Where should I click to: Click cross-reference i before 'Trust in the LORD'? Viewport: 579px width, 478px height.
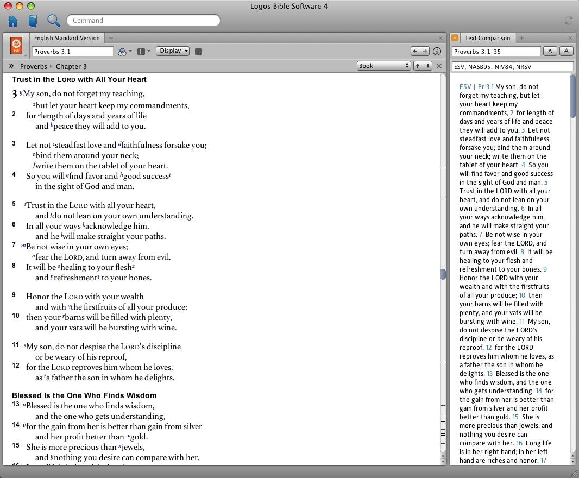[25, 204]
